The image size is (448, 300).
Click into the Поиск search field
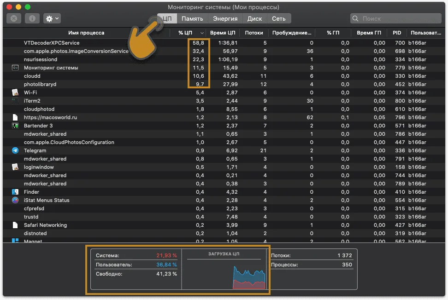coord(396,18)
